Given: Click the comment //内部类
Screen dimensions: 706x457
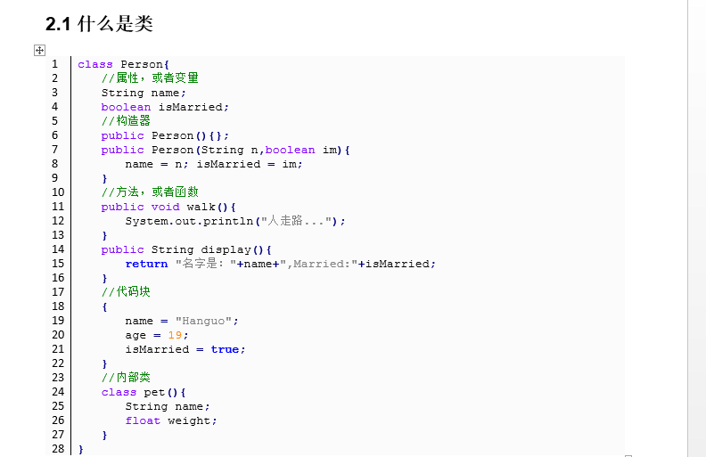Looking at the screenshot, I should (126, 377).
